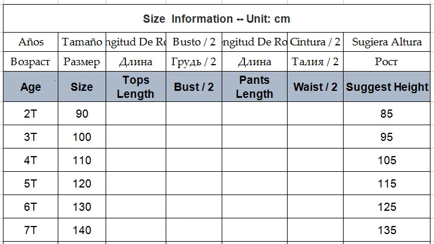Click the Waist / 2 header cell

315,87
